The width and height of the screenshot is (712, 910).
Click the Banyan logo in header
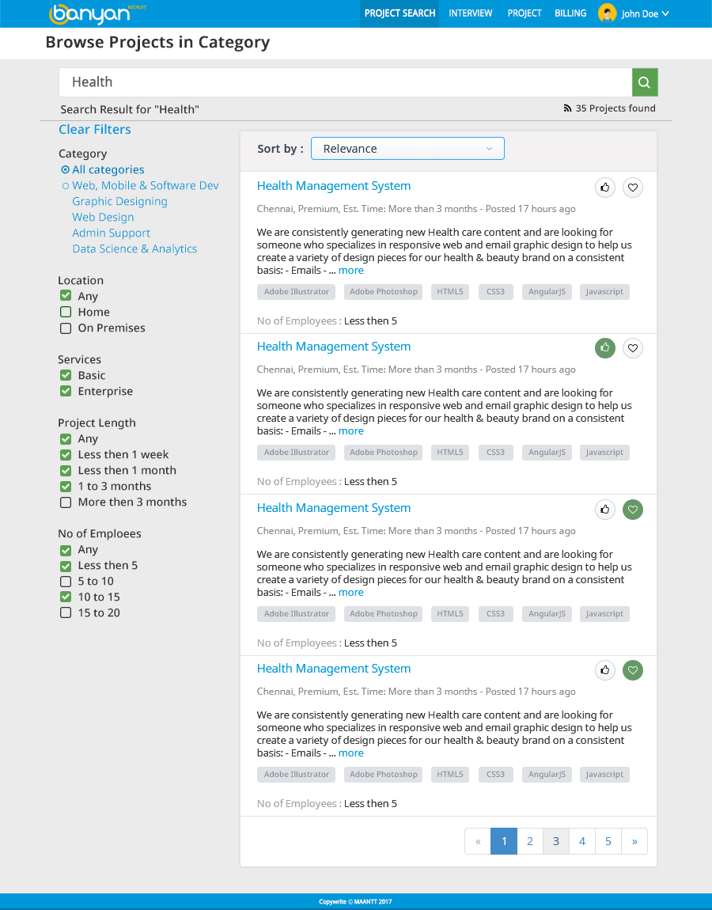tap(97, 14)
